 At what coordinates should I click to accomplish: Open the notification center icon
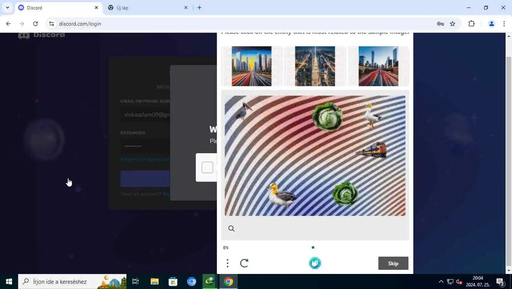tap(500, 281)
